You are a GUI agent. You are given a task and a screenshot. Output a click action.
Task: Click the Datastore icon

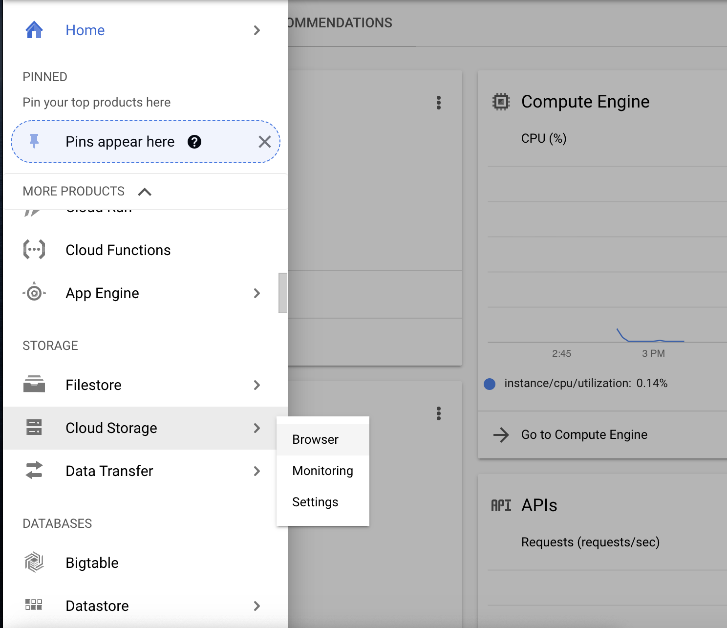(34, 606)
